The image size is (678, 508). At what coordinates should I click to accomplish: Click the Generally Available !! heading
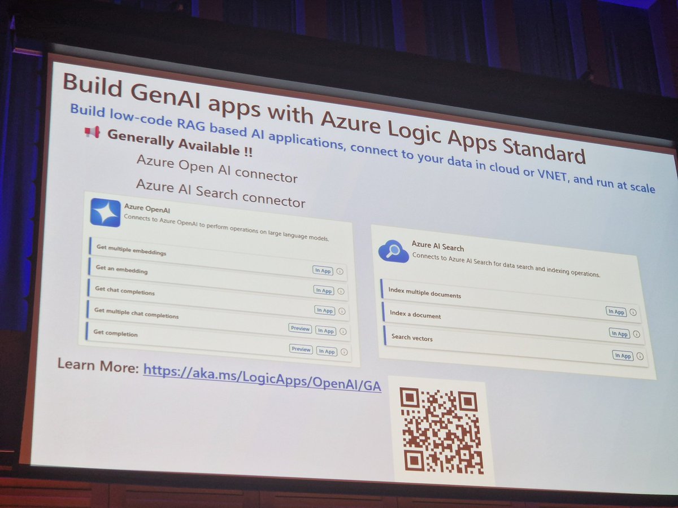179,143
